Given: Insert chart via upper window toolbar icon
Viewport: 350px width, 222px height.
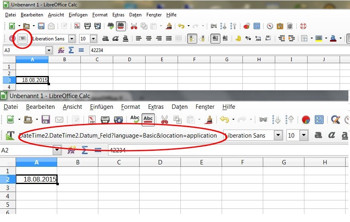Looking at the screenshot, I should click(247, 26).
